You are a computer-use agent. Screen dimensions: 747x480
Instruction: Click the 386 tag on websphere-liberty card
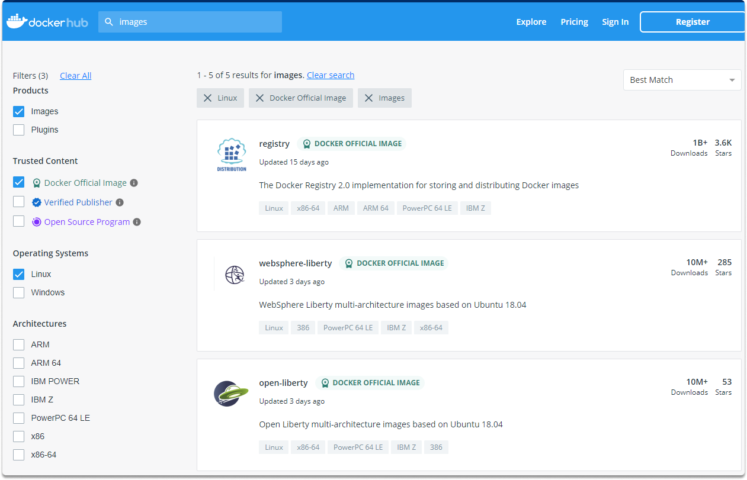pyautogui.click(x=303, y=328)
